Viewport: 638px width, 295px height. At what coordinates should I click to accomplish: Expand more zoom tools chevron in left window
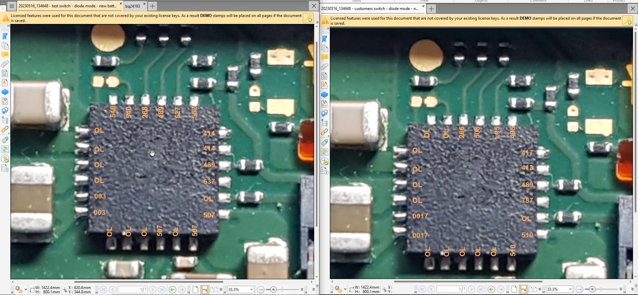click(x=302, y=290)
